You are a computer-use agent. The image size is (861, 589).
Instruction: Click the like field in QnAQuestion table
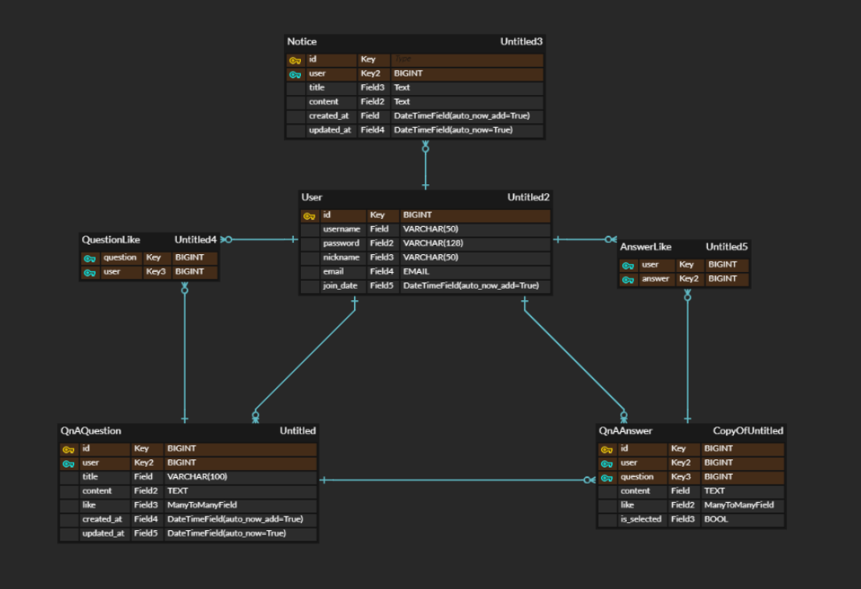click(x=89, y=505)
